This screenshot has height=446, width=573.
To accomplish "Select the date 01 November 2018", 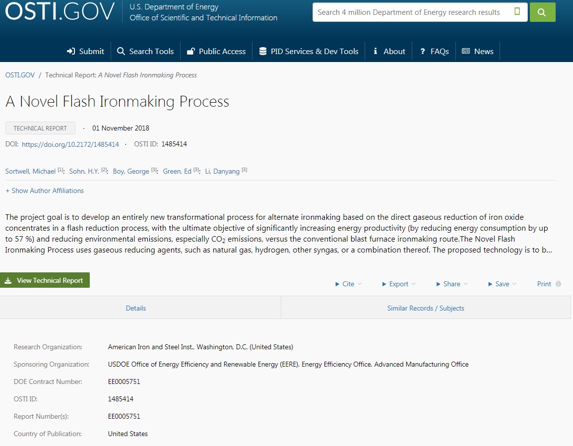I will (x=121, y=128).
